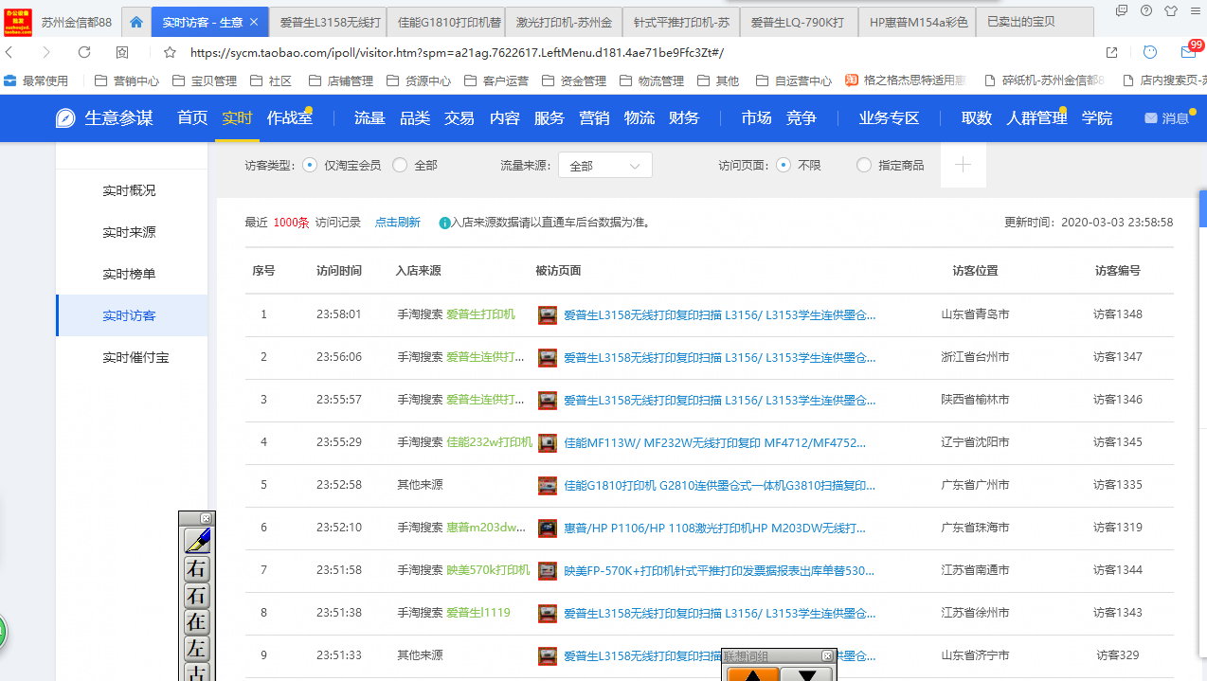This screenshot has height=681, width=1207.
Task: Open 实时概况 in left sidebar
Action: (x=130, y=190)
